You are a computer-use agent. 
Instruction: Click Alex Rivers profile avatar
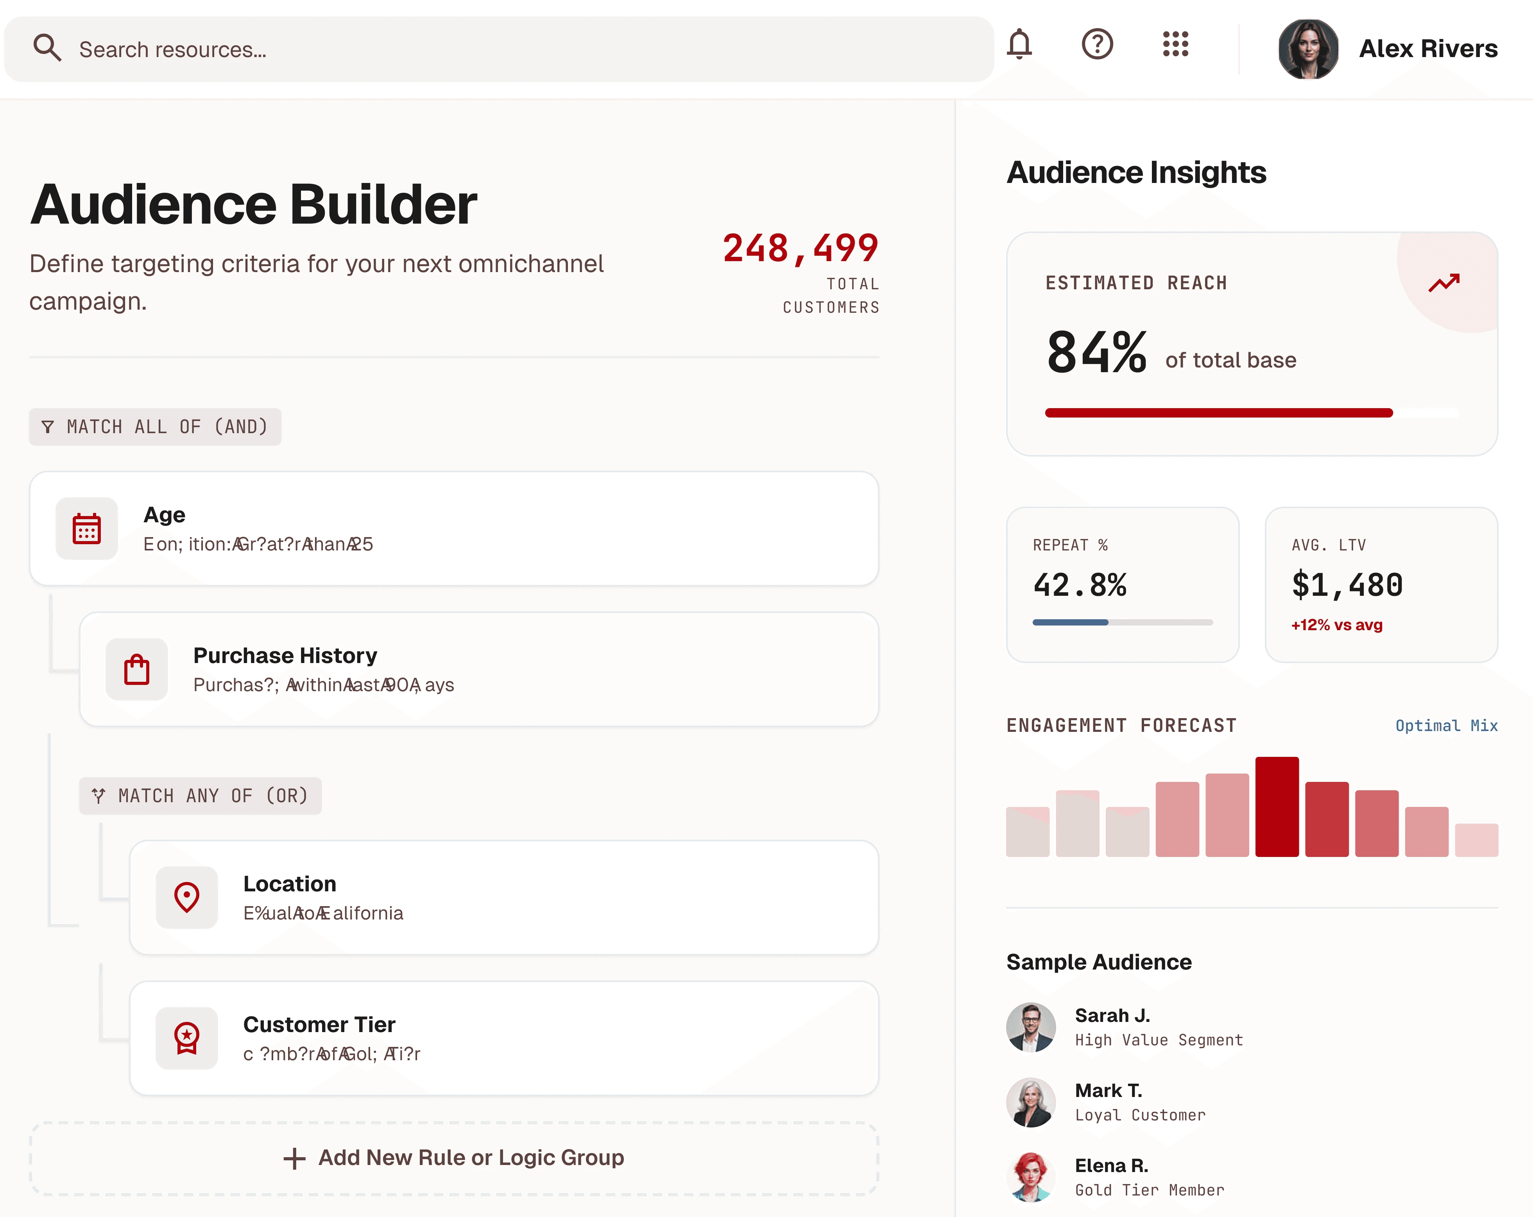(1307, 48)
